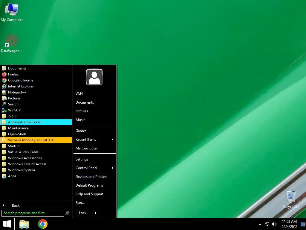Launch Google Chrome from the start menu list

tap(4, 80)
